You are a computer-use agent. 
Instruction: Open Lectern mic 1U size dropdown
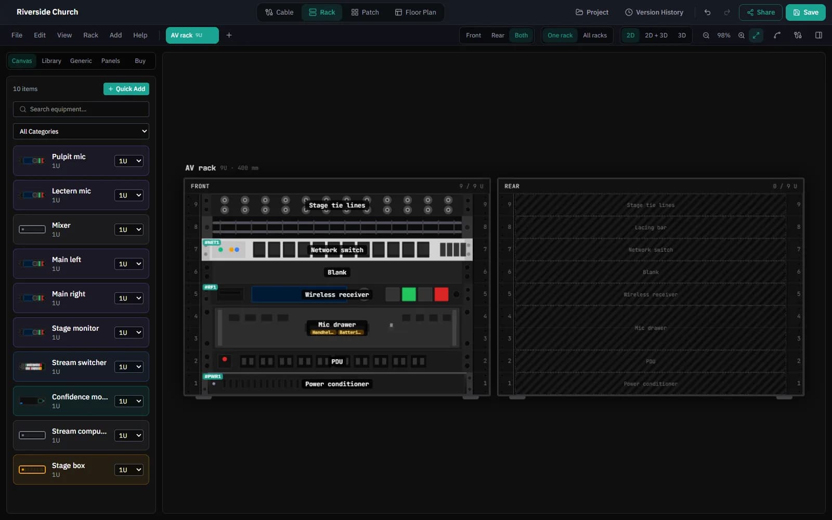pyautogui.click(x=129, y=196)
